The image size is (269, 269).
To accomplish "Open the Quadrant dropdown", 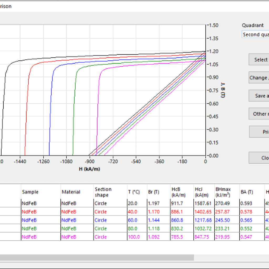I will pyautogui.click(x=255, y=35).
